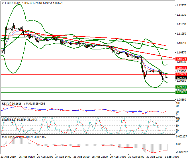Click the 23 Aug 2019 date label

[8, 157]
